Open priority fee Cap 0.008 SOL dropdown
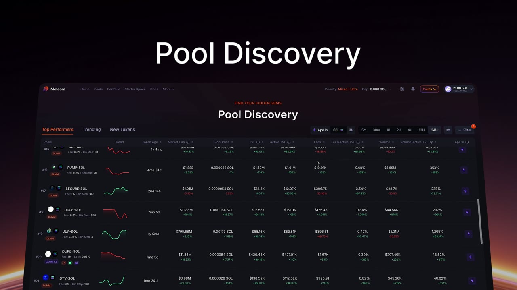The image size is (517, 290). (376, 89)
